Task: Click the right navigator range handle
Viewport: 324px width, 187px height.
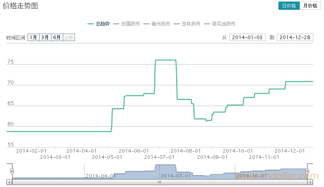Action: tap(308, 171)
